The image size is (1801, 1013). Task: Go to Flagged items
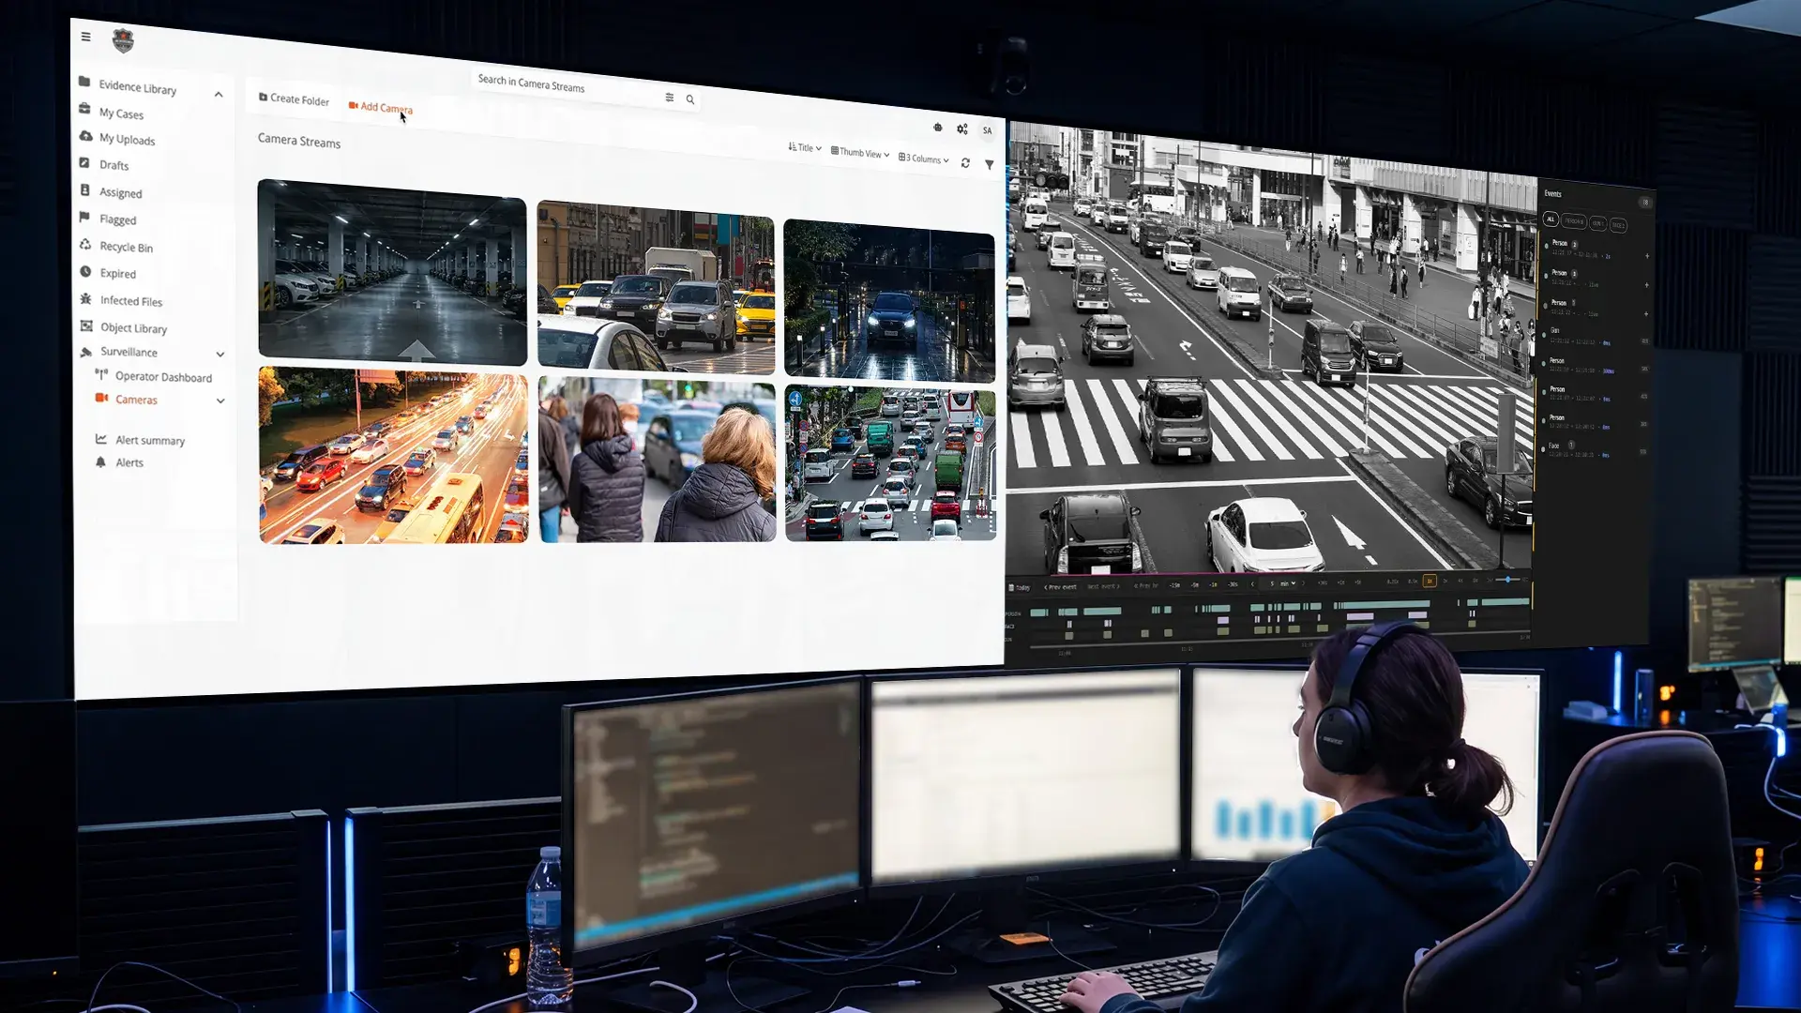click(109, 219)
